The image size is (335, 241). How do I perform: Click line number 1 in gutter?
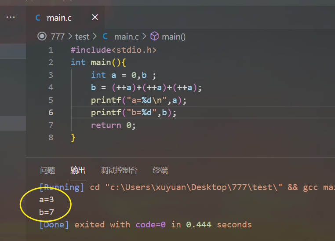(x=51, y=50)
